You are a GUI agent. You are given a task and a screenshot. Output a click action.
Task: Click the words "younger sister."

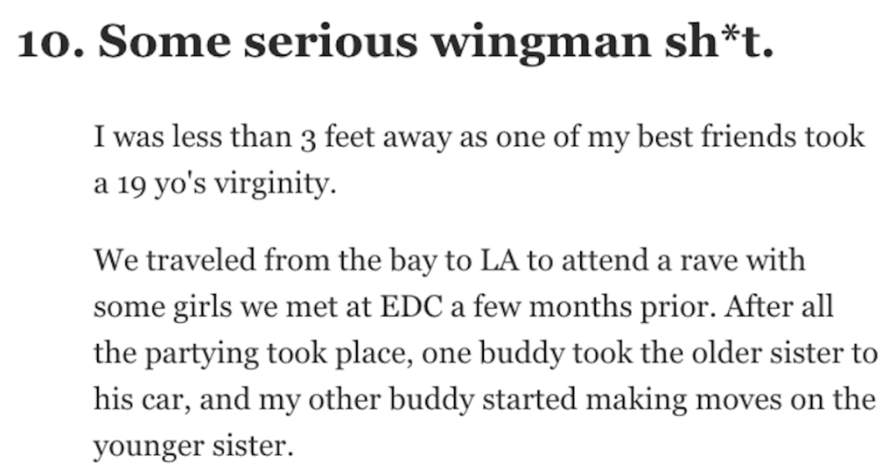pyautogui.click(x=193, y=446)
